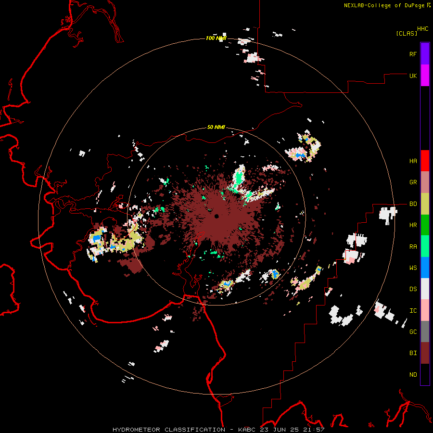Viewport: 433px width, 433px height.
Task: Click the WS blue legend swatch
Action: 425,267
